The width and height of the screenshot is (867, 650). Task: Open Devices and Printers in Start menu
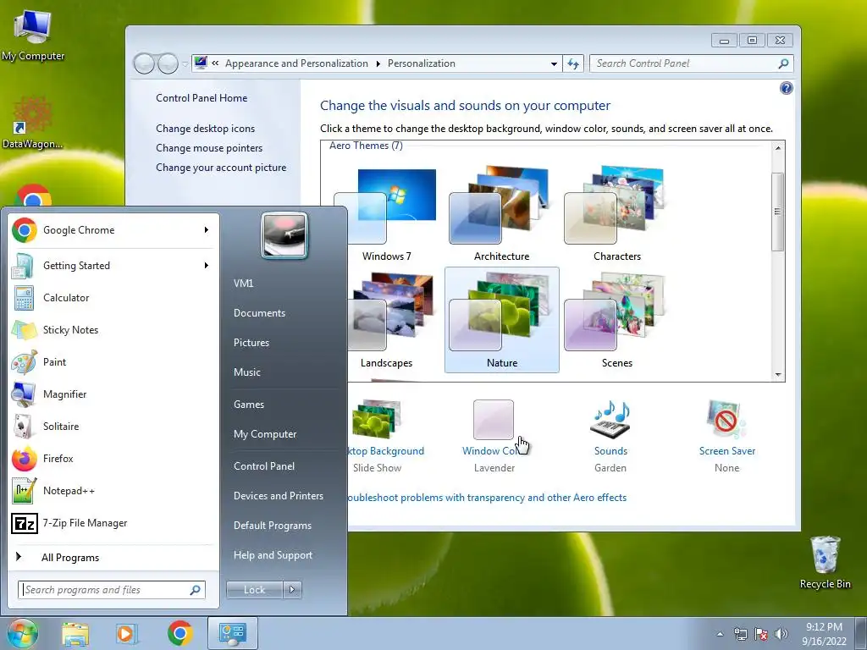click(x=278, y=496)
